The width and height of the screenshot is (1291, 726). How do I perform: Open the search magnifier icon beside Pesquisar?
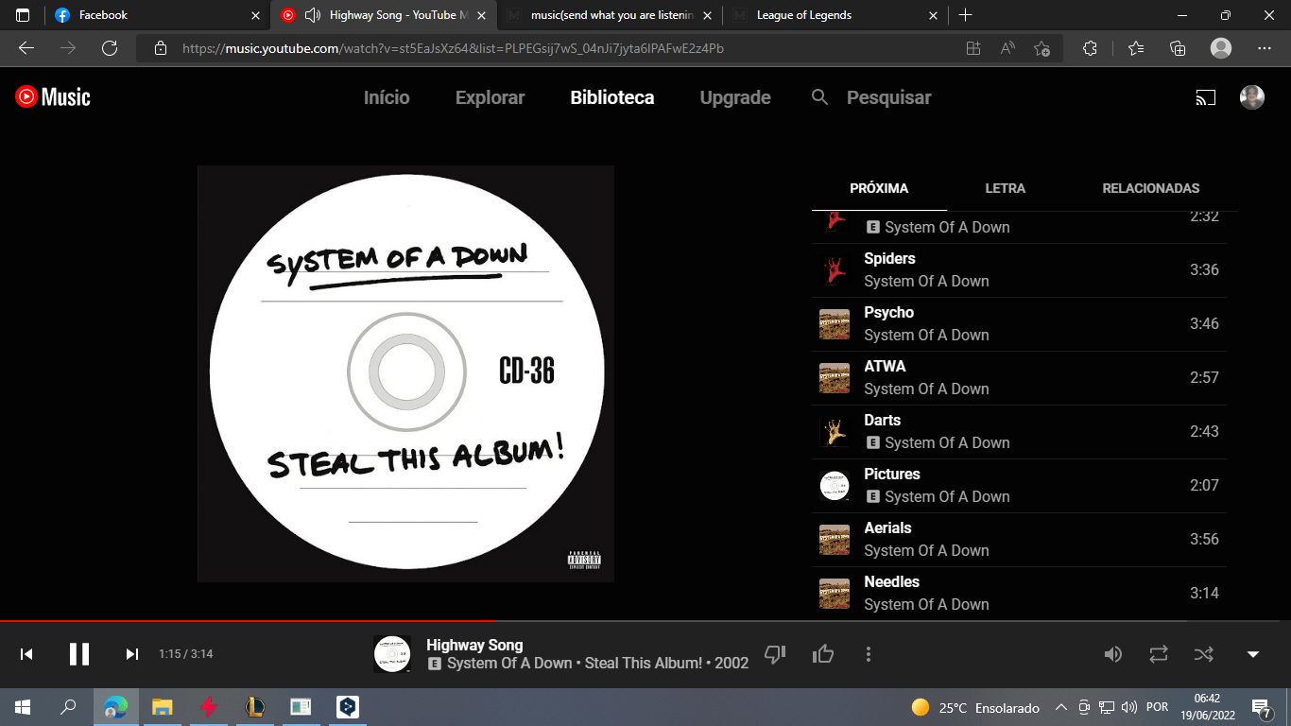[x=819, y=97]
